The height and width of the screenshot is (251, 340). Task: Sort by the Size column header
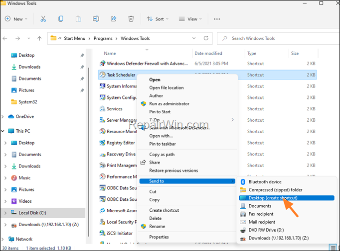tap(295, 53)
